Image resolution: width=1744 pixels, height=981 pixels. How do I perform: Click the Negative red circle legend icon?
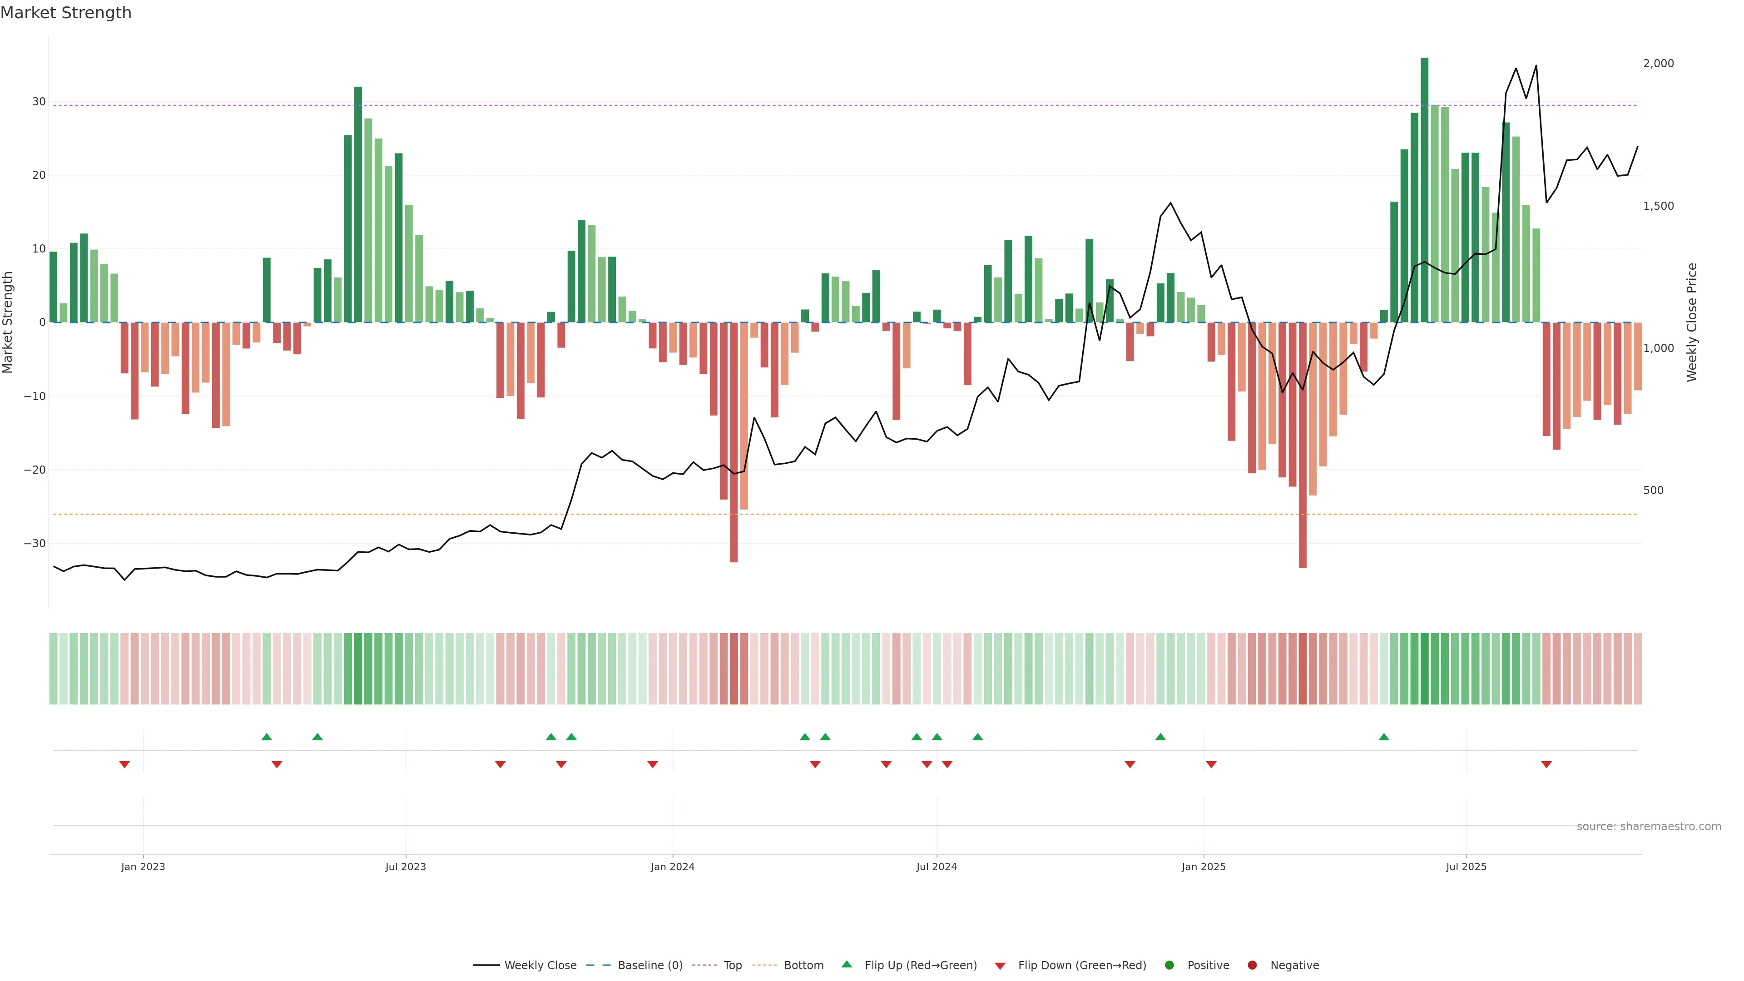pyautogui.click(x=1252, y=966)
